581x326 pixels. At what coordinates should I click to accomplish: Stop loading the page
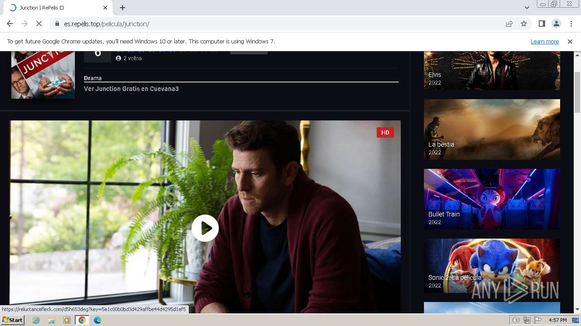pos(39,24)
